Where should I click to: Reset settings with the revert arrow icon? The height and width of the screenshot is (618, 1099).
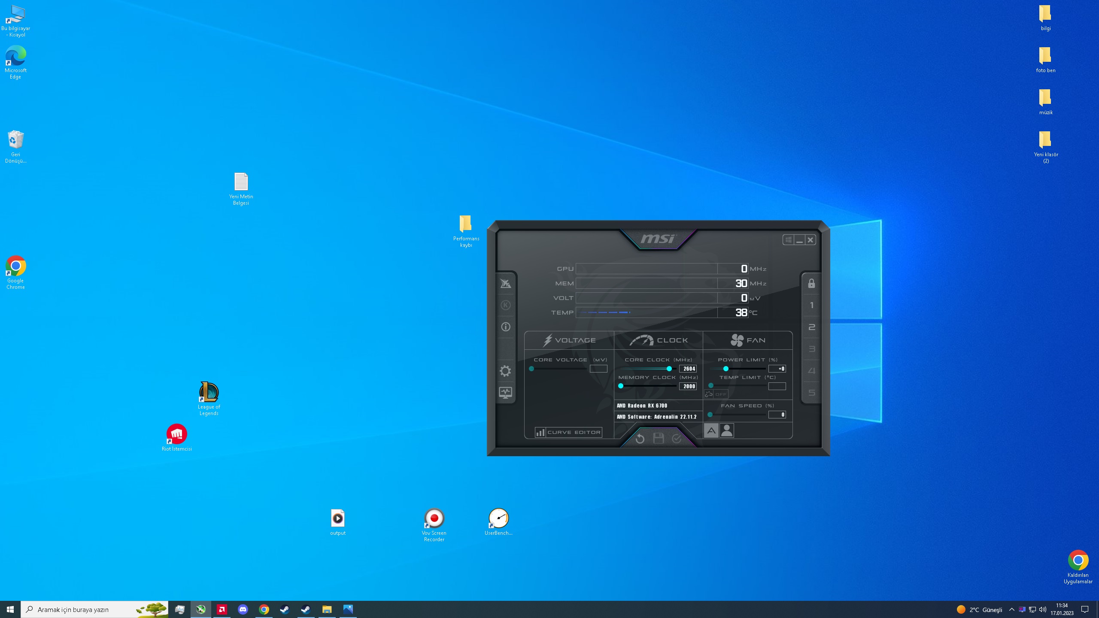(640, 438)
